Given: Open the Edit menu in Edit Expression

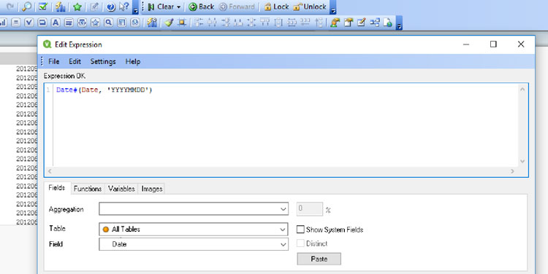Looking at the screenshot, I should point(75,61).
